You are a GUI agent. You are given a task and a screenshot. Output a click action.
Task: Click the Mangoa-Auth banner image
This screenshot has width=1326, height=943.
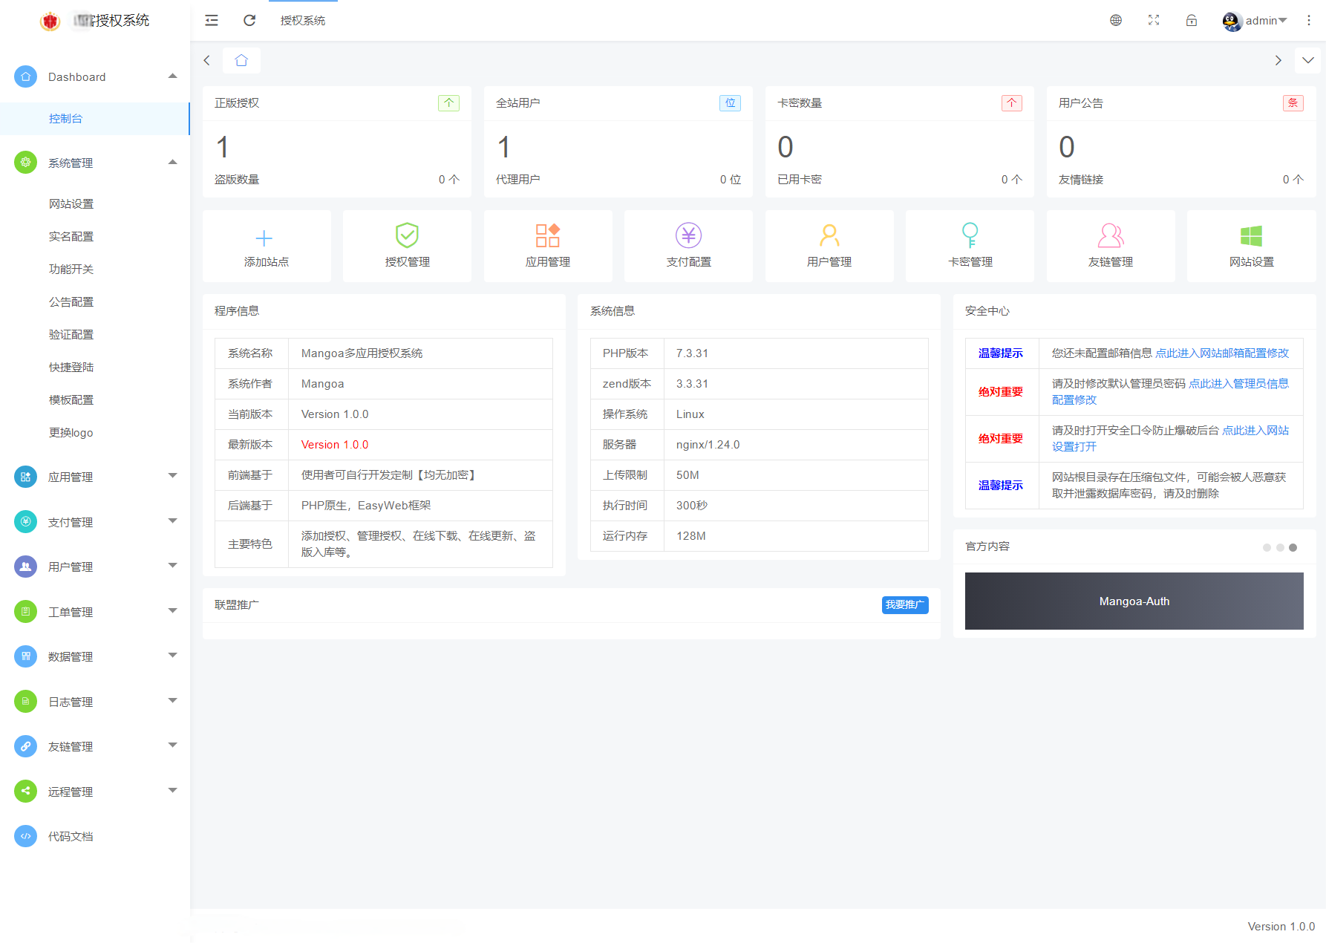coord(1134,601)
